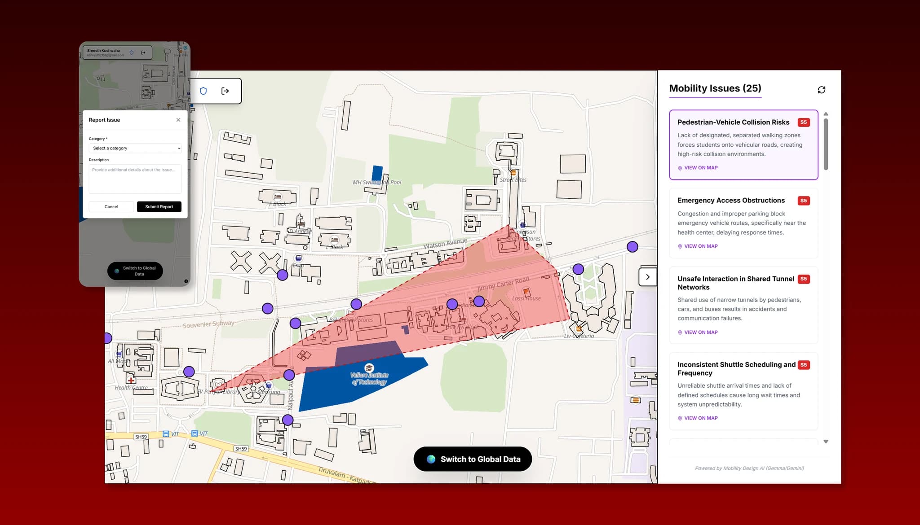Image resolution: width=920 pixels, height=525 pixels.
Task: Click purple marker near Lassi House
Action: (x=479, y=301)
